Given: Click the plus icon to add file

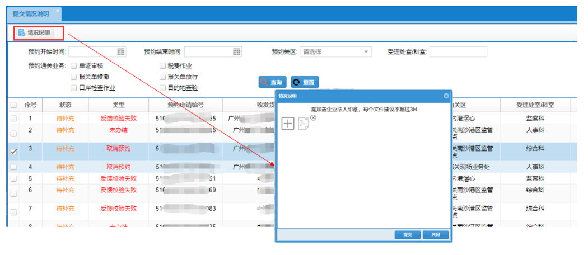Looking at the screenshot, I should [x=288, y=124].
